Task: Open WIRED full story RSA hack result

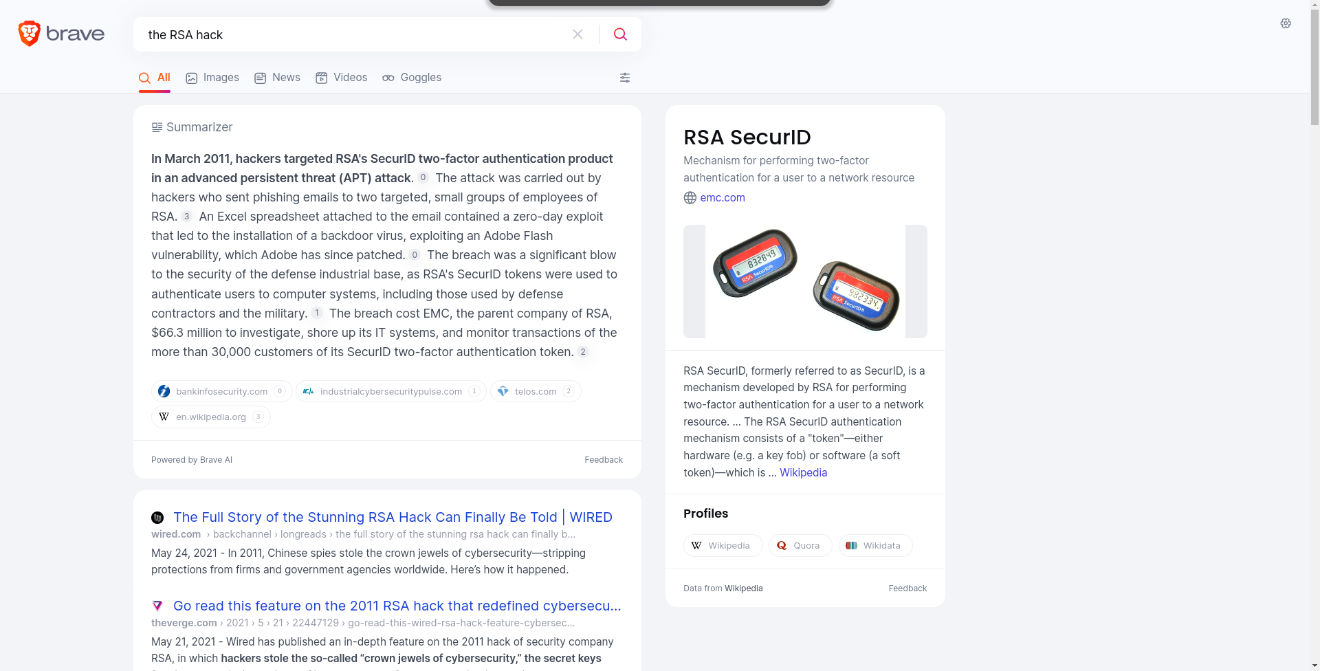Action: click(393, 517)
